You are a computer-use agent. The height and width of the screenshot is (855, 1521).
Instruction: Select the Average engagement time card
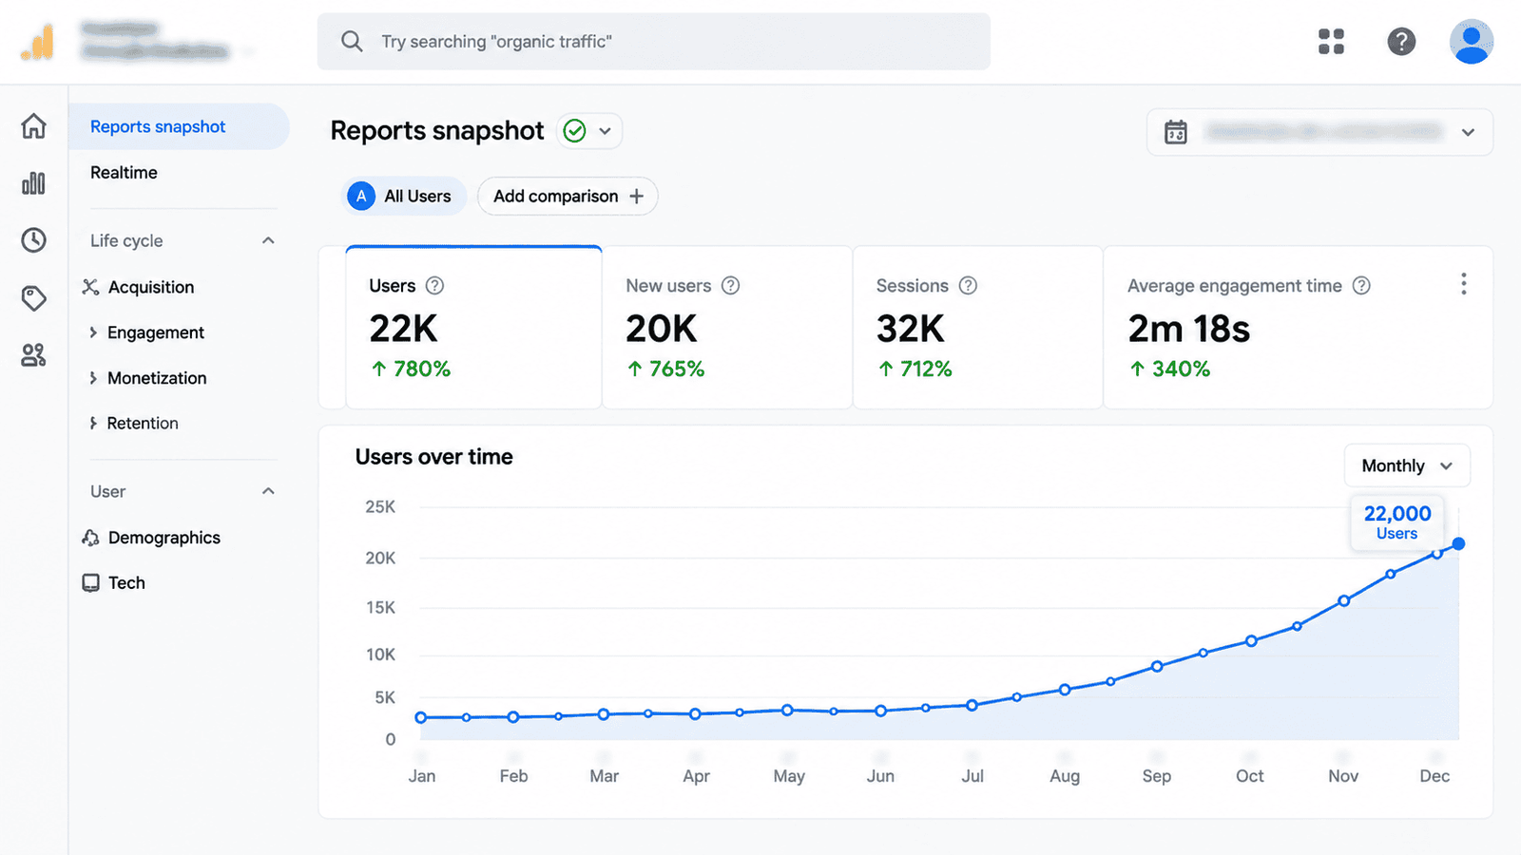pyautogui.click(x=1298, y=328)
